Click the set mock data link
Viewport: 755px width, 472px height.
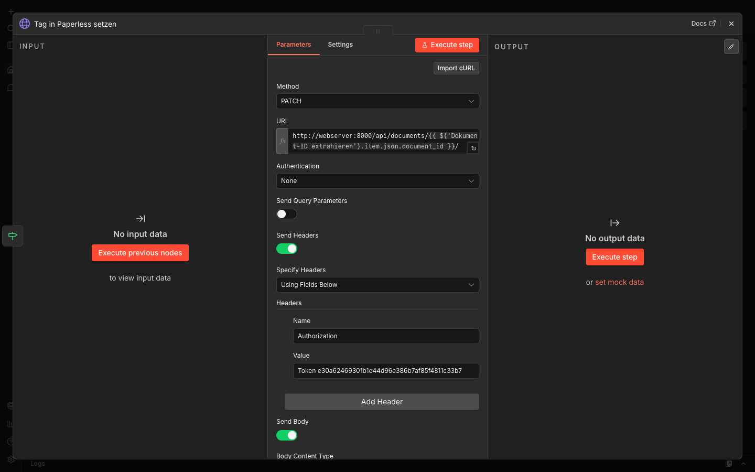coord(619,282)
